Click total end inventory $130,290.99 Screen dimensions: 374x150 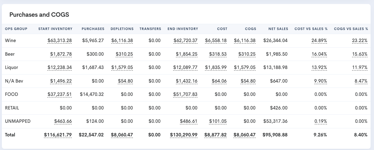pyautogui.click(x=184, y=135)
